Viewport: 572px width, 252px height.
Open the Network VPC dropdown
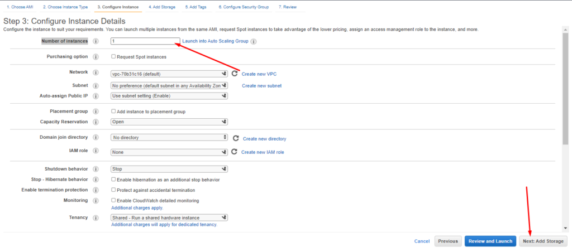[x=169, y=74]
